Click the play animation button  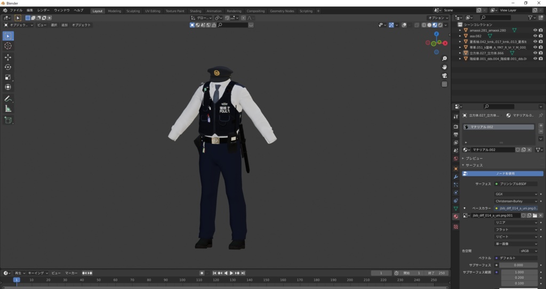pos(231,273)
